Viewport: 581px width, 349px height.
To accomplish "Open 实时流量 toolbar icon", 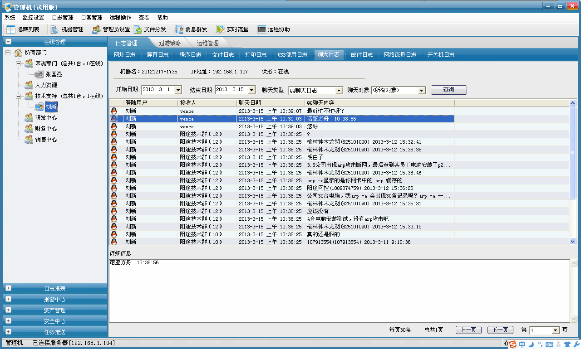I will coord(220,29).
